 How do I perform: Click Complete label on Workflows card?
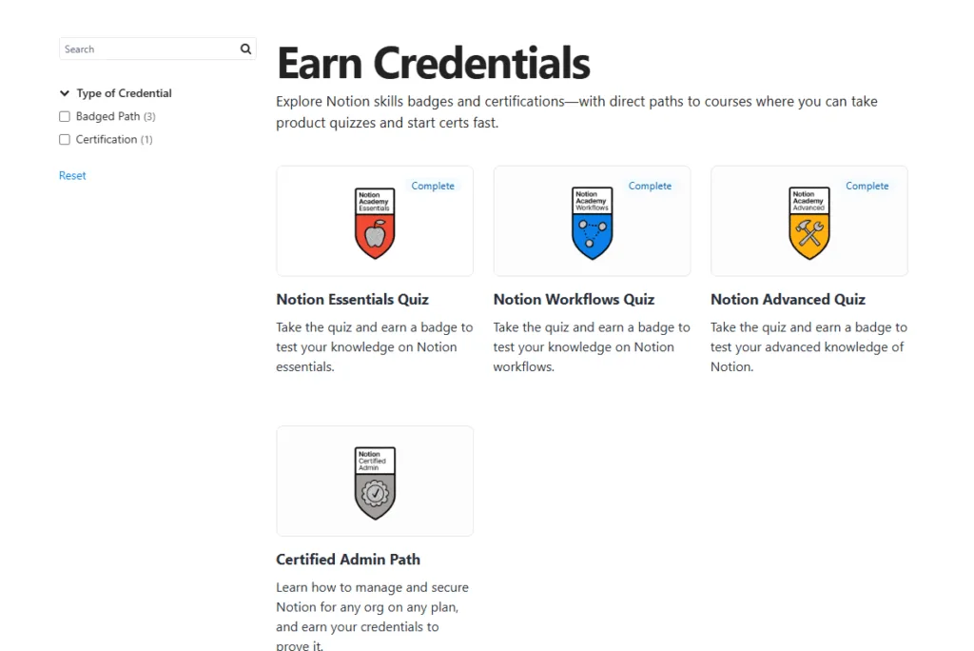coord(650,187)
